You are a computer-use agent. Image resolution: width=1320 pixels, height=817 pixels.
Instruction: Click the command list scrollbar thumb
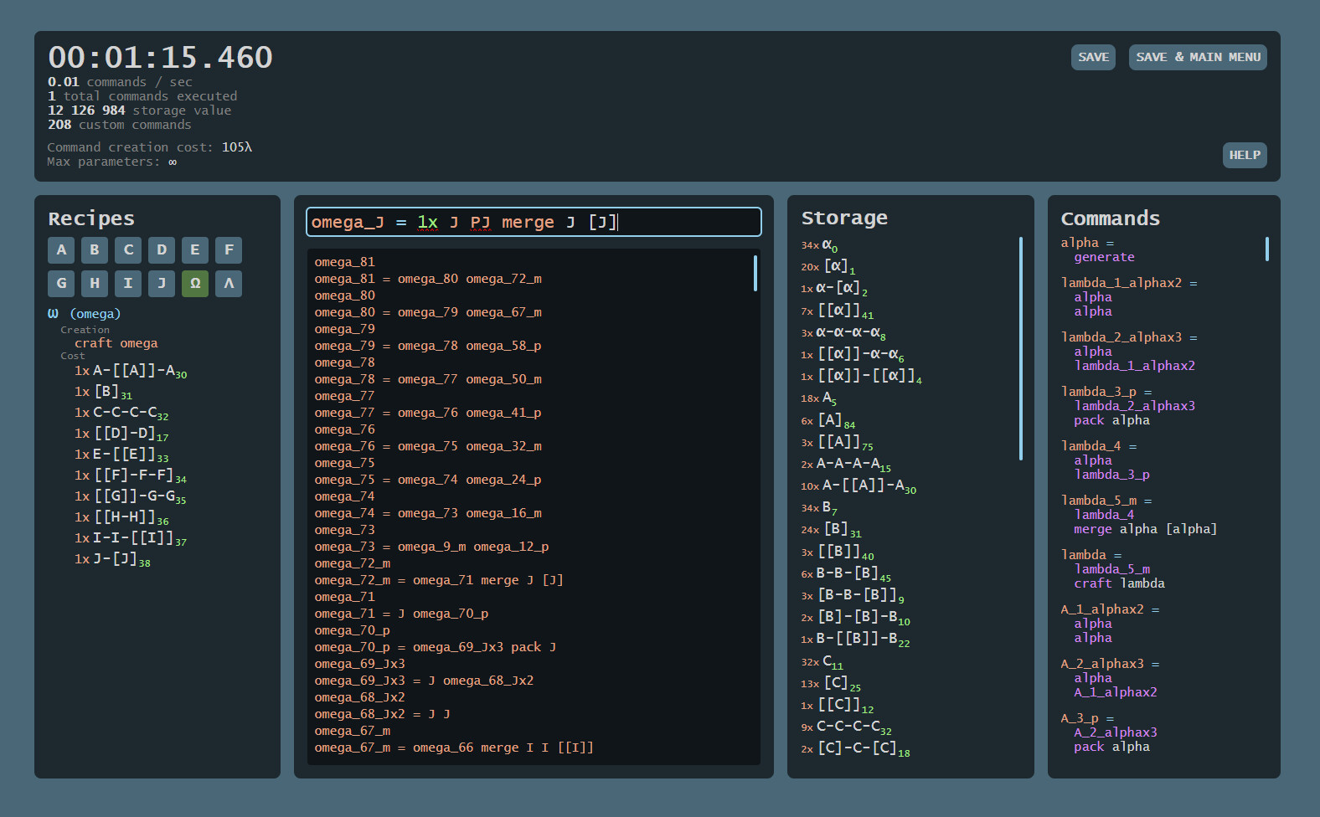(755, 273)
